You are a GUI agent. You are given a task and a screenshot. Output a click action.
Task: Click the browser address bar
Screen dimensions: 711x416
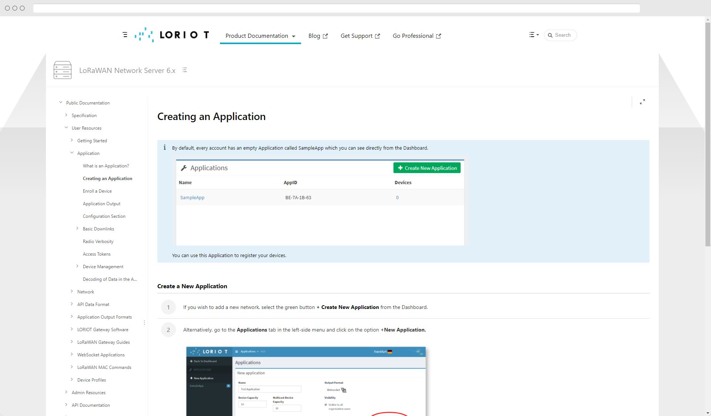[x=336, y=8]
